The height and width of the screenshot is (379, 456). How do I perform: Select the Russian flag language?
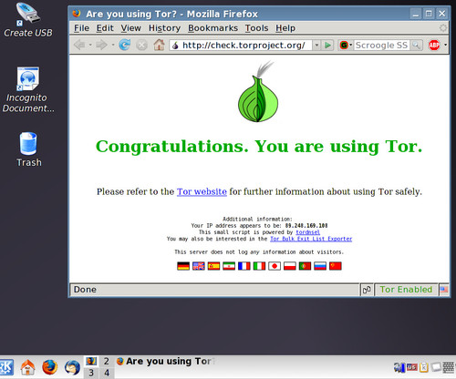(320, 266)
